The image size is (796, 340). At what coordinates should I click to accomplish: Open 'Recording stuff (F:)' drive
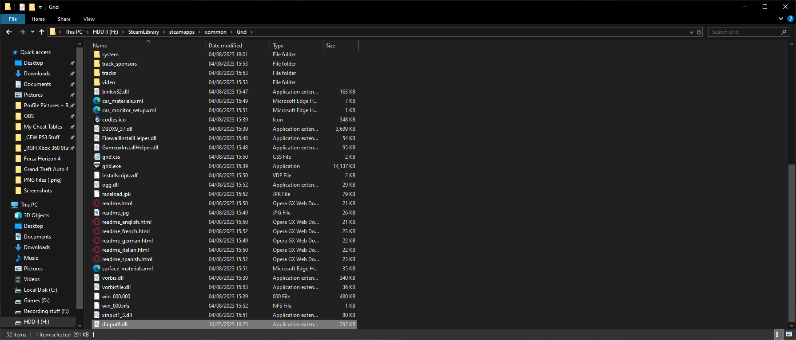(x=46, y=311)
